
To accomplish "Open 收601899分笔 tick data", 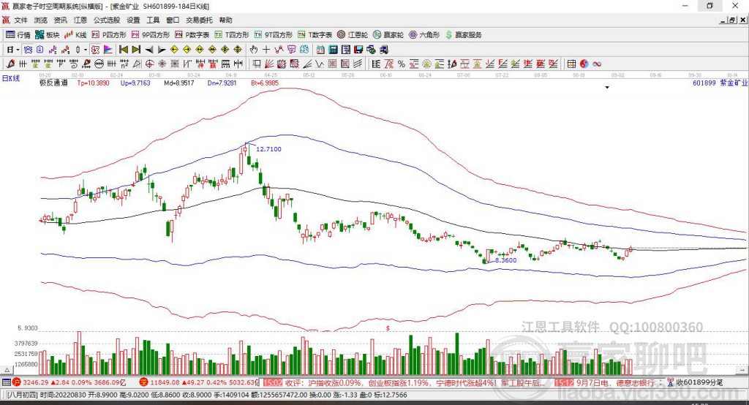I will pos(696,382).
